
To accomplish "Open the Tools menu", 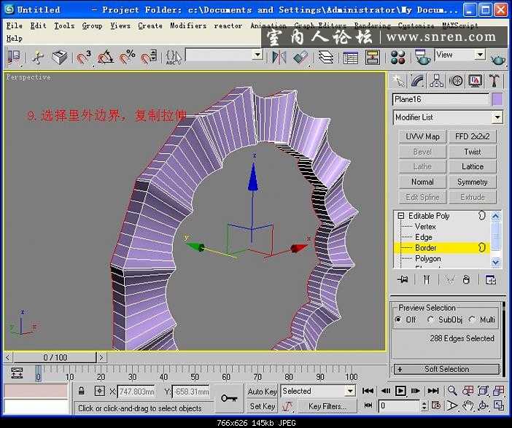I will pyautogui.click(x=64, y=26).
